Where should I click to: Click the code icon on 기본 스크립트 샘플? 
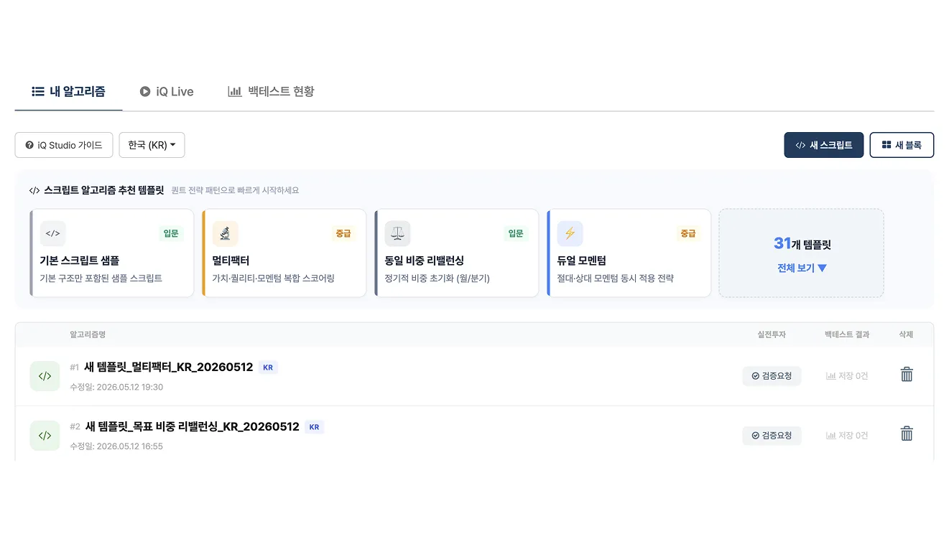(x=52, y=233)
